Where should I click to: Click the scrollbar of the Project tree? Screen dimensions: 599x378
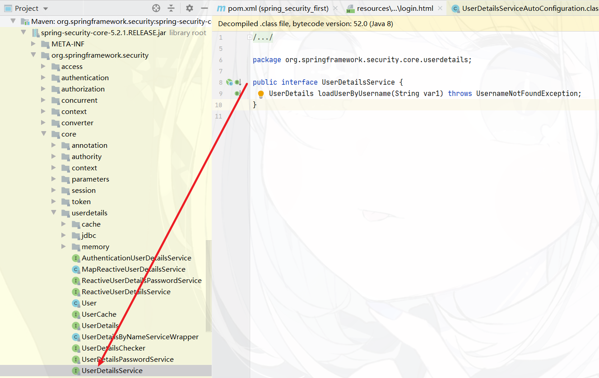coord(209,286)
